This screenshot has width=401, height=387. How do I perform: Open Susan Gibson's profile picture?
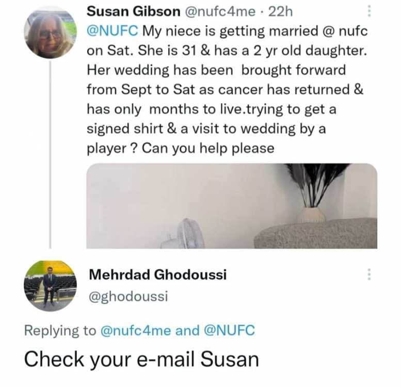coord(50,33)
